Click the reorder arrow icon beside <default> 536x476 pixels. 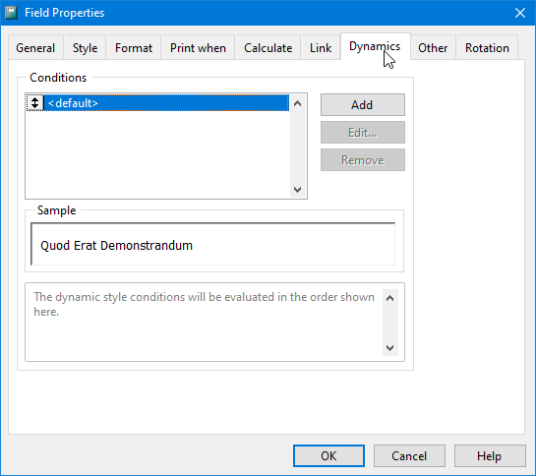[x=34, y=103]
